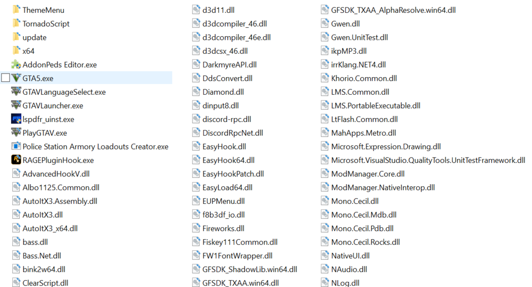Image resolution: width=532 pixels, height=287 pixels.
Task: Click the Mono.Cecil.dll file icon
Action: (x=325, y=201)
